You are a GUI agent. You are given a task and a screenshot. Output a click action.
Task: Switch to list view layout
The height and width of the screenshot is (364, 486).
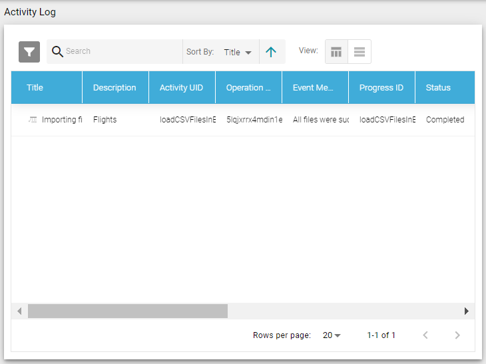coord(360,52)
